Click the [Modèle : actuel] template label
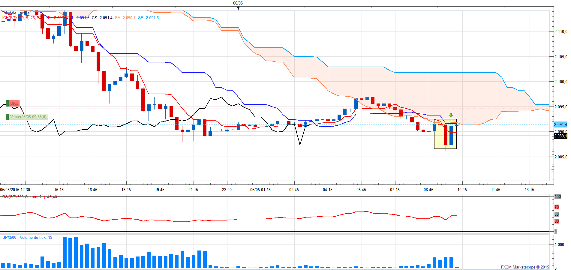This screenshot has height=270, width=571. (x=17, y=13)
